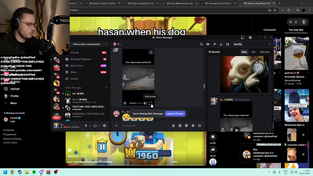
Task: Open rabbit with clock image result
Action: coord(245,74)
